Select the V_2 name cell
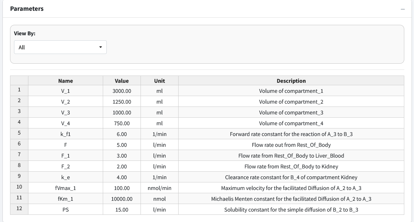 (65, 101)
